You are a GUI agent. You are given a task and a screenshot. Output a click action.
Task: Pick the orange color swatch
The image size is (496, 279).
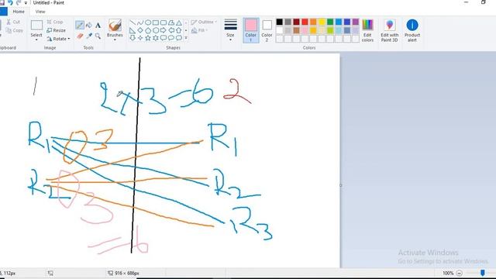(x=313, y=22)
